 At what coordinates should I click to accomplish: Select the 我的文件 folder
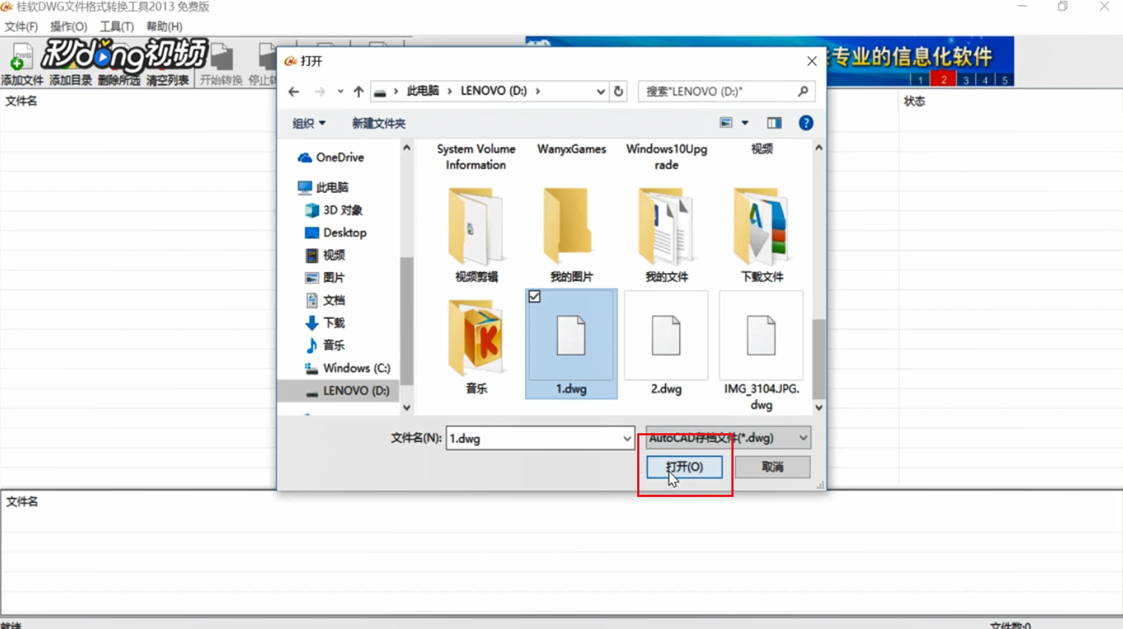point(666,234)
